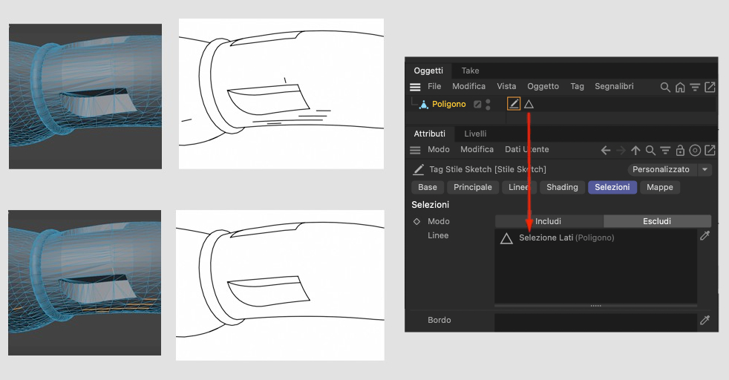This screenshot has height=380, width=729.
Task: Click the pencil icon beside Tag Stile Sketch
Action: 419,169
